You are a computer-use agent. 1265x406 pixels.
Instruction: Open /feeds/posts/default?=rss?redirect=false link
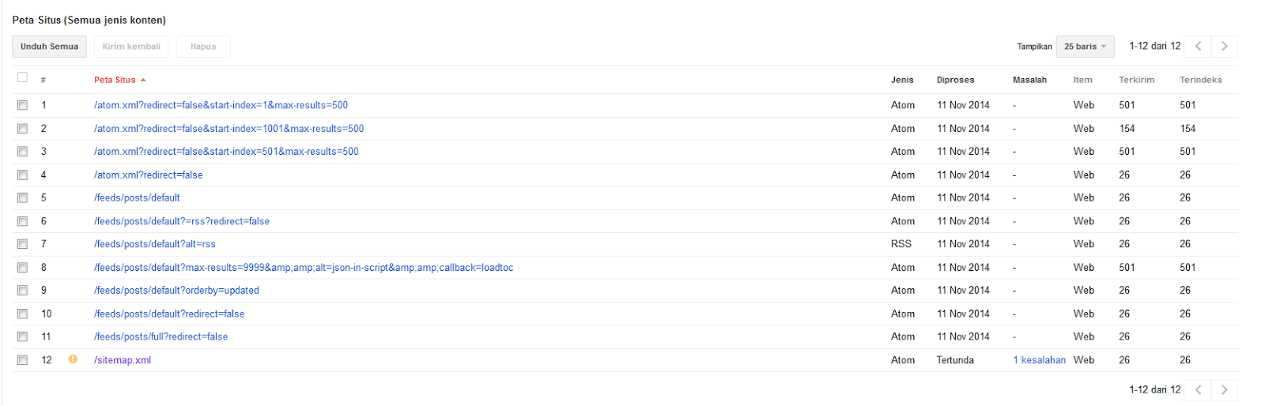coord(182,221)
